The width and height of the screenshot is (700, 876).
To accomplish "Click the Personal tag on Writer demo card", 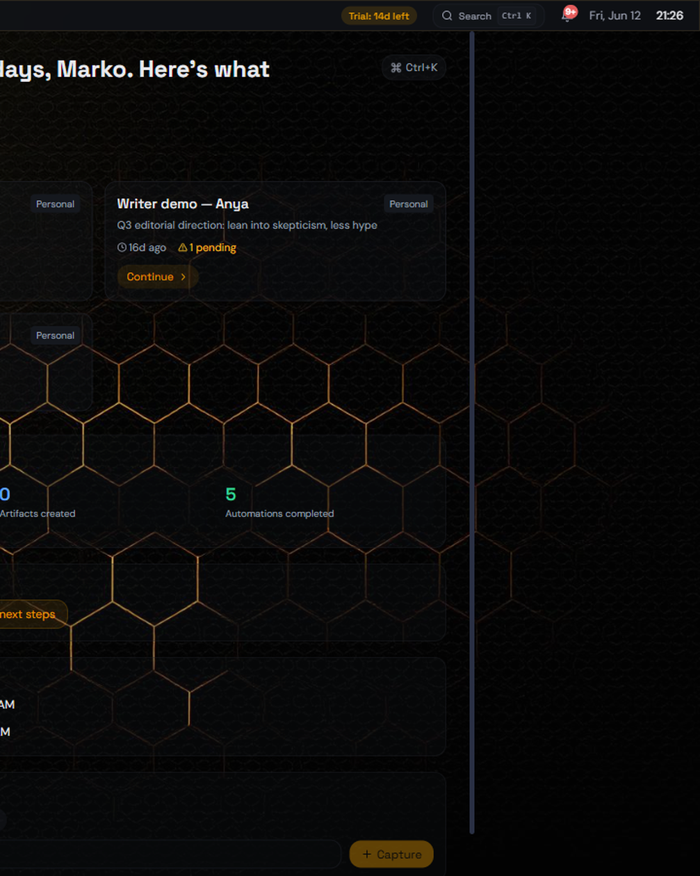I will point(409,204).
